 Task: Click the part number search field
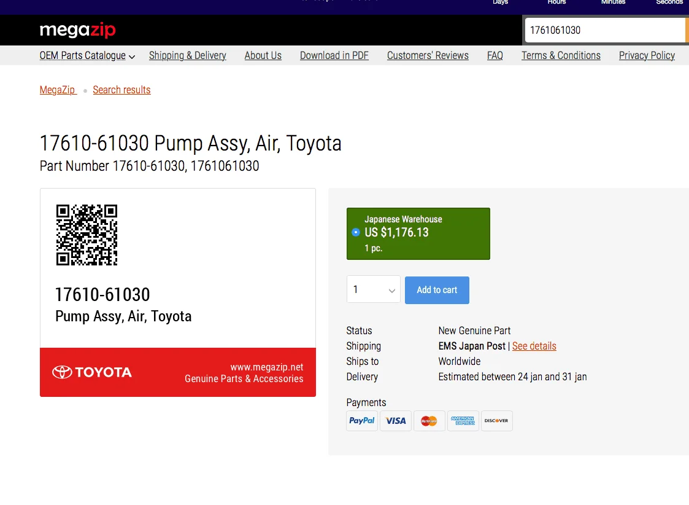point(604,30)
